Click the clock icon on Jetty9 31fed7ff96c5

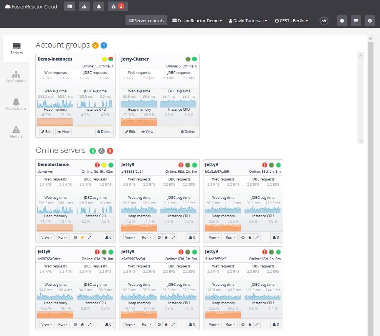tap(243, 325)
